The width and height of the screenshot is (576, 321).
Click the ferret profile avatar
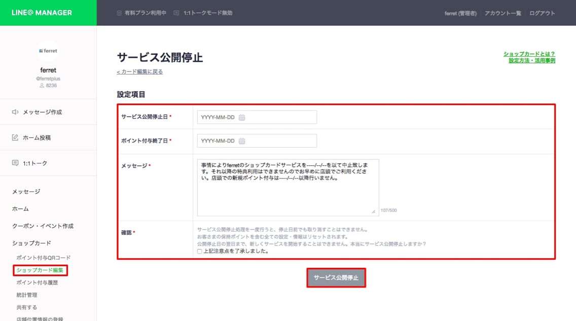coord(48,51)
